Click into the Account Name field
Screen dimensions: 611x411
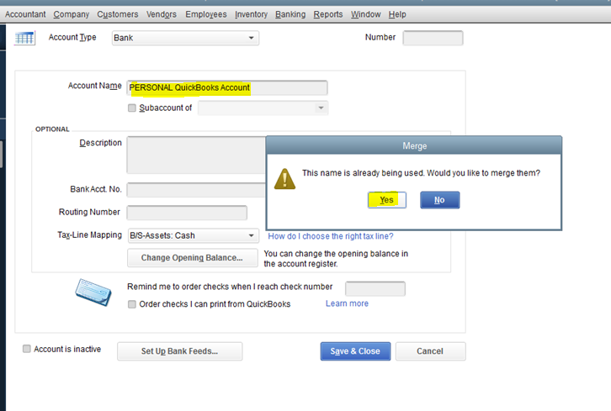[227, 87]
